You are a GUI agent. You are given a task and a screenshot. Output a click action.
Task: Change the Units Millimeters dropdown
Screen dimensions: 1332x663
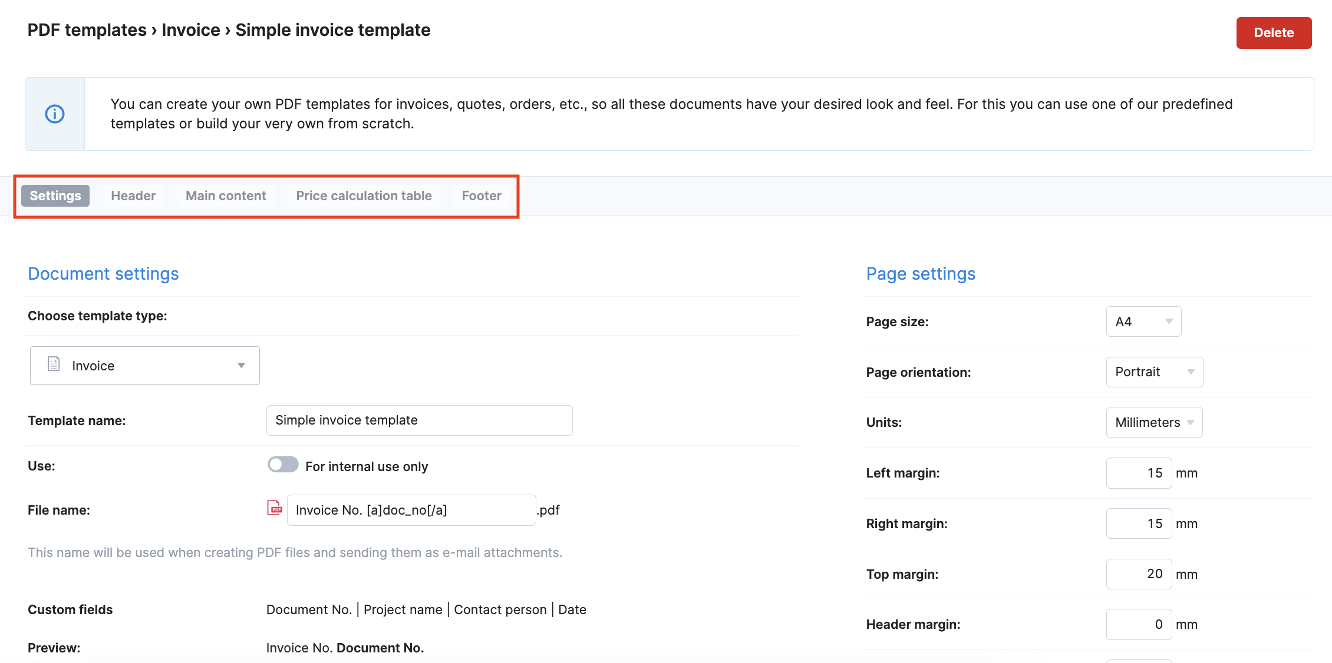1154,423
